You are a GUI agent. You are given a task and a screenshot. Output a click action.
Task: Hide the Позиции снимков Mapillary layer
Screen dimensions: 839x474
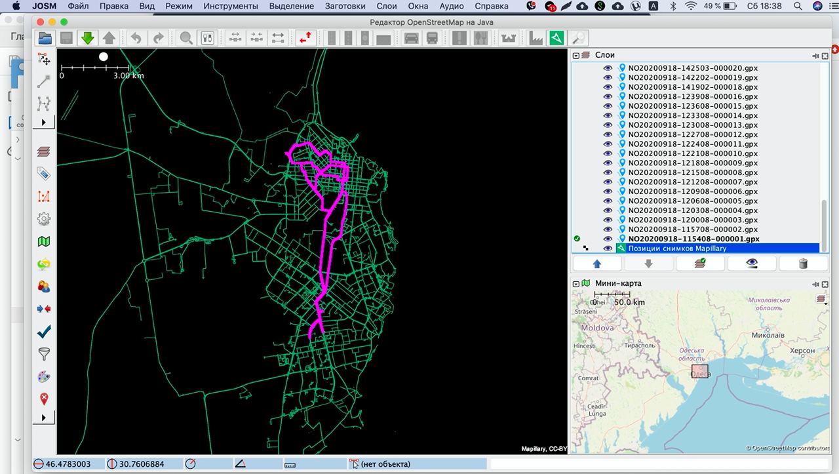pyautogui.click(x=608, y=248)
